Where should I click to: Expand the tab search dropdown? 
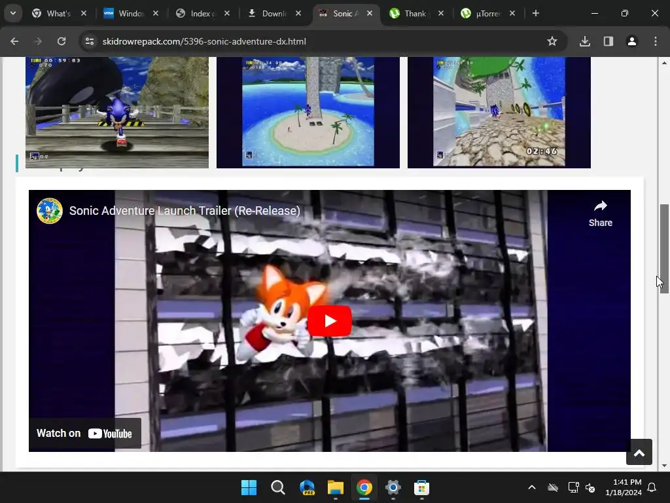[x=13, y=13]
